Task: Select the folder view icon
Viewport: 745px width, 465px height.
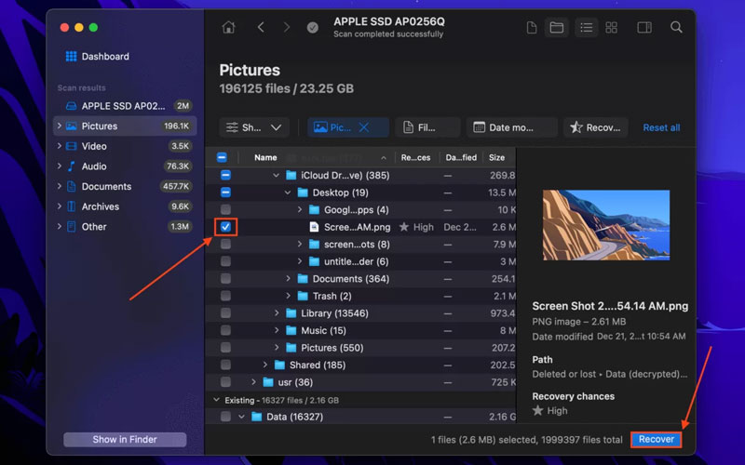Action: (x=556, y=28)
